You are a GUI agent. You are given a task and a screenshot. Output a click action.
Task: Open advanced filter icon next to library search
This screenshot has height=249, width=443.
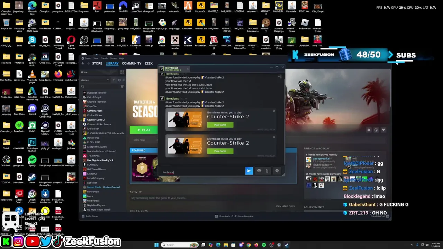point(122,86)
